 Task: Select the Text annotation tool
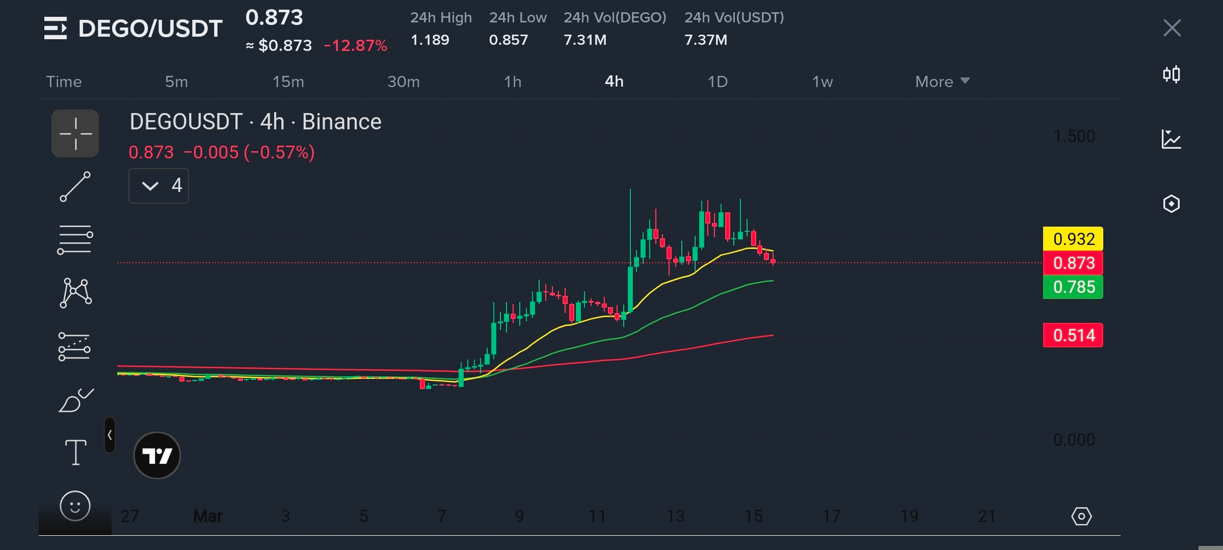pos(75,452)
